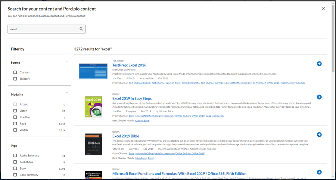336x180 pixels.
Task: Open the Control Excel chapter match link
Action: pos(142,120)
